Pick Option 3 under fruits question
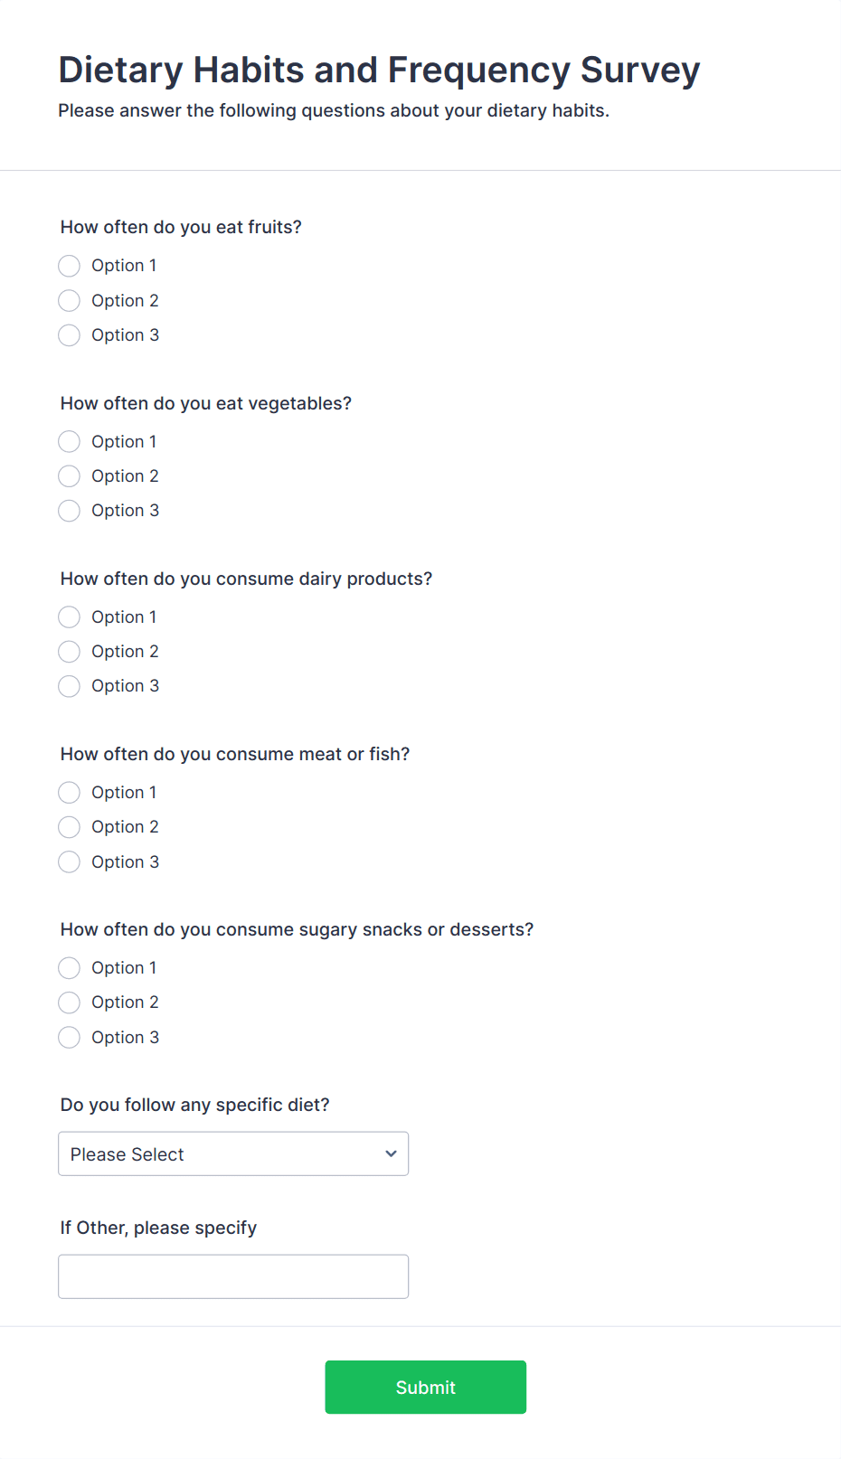841x1459 pixels. click(x=70, y=335)
